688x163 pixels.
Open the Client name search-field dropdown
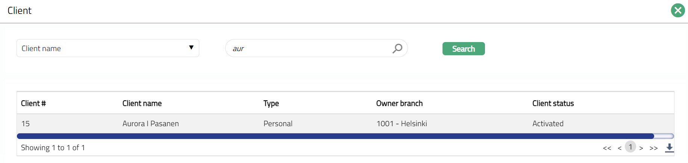coord(108,48)
